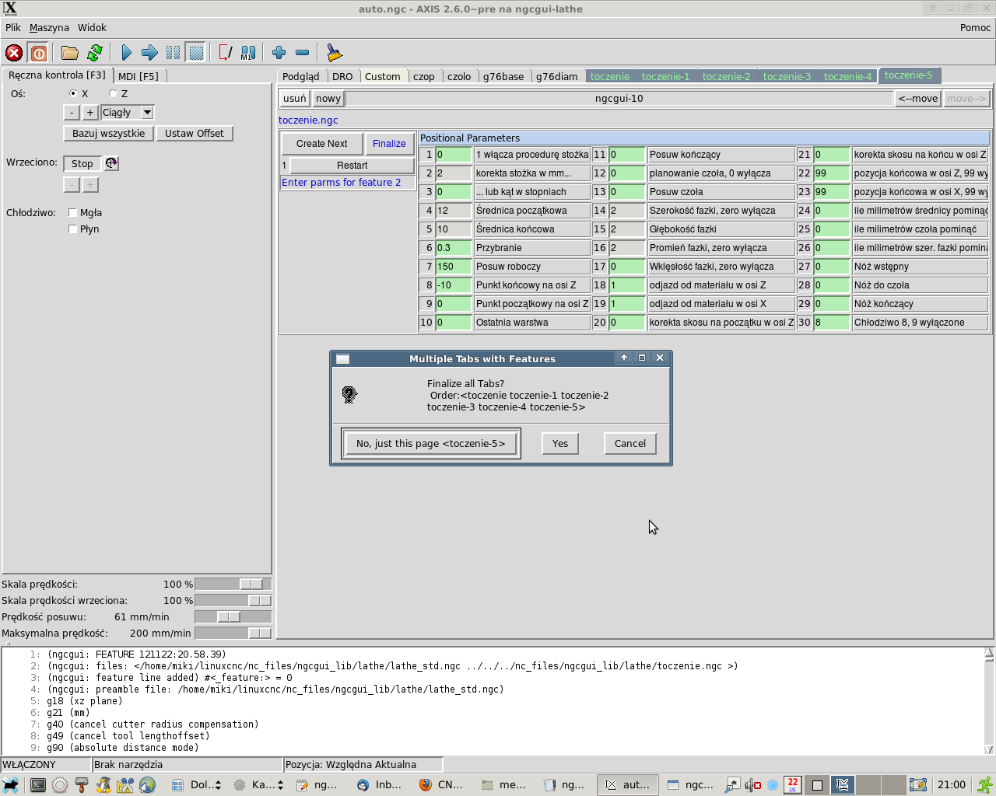Switch to the DRO tab

coord(342,76)
